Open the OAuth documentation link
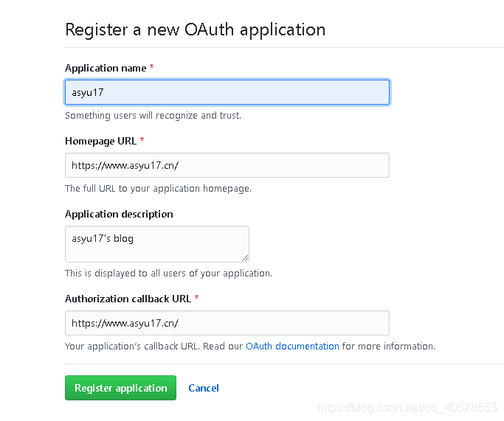 (x=292, y=347)
